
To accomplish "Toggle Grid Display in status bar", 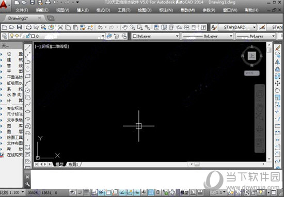I will click(x=87, y=192).
